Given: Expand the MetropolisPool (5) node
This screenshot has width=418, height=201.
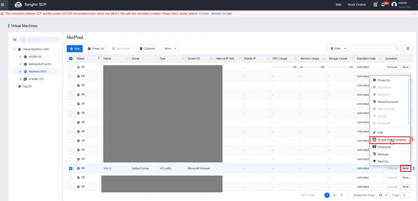Looking at the screenshot, I should point(20,64).
